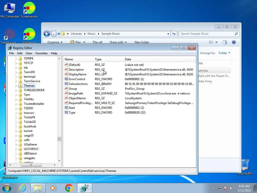Select the UI0Detect registry key
The image size is (257, 193).
[x=30, y=154]
